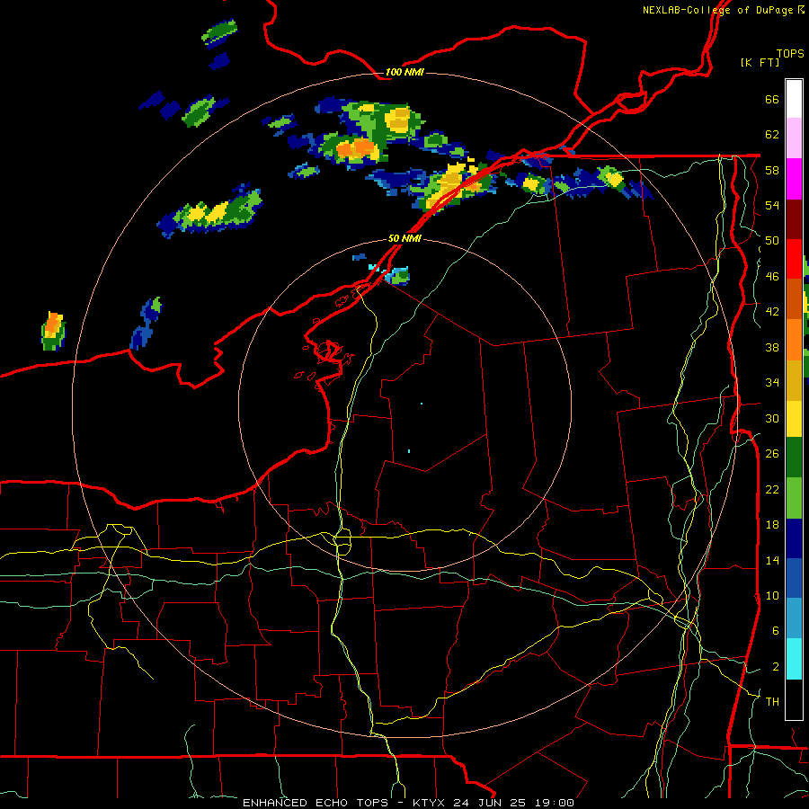The width and height of the screenshot is (809, 809).
Task: Click the TH threshold label on legend
Action: coord(772,702)
